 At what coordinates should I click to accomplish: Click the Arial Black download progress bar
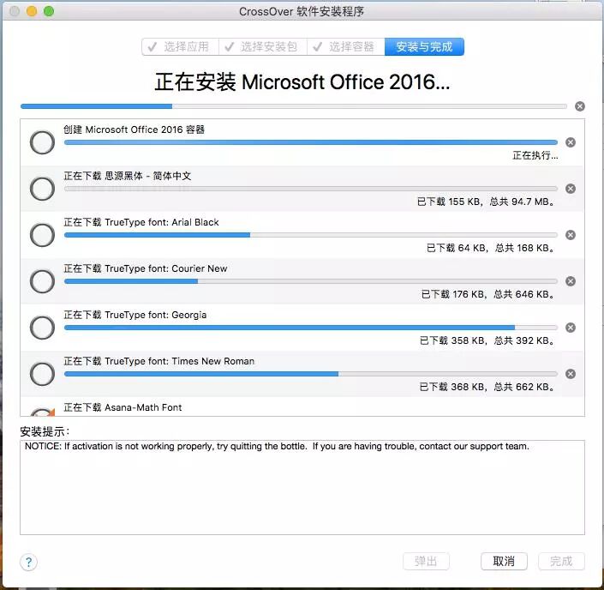click(311, 235)
